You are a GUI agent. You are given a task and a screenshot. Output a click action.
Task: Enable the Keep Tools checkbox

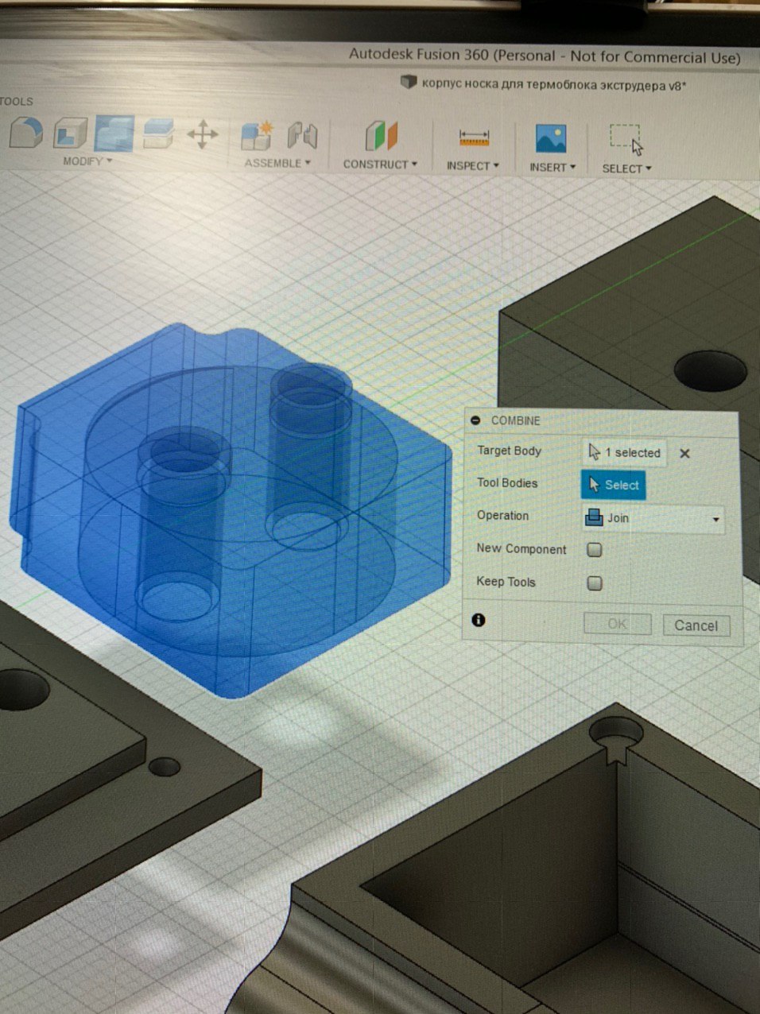pyautogui.click(x=595, y=583)
